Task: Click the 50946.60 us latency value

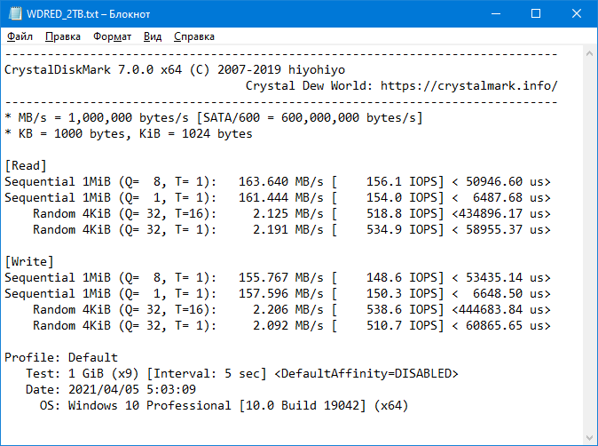Action: tap(505, 182)
